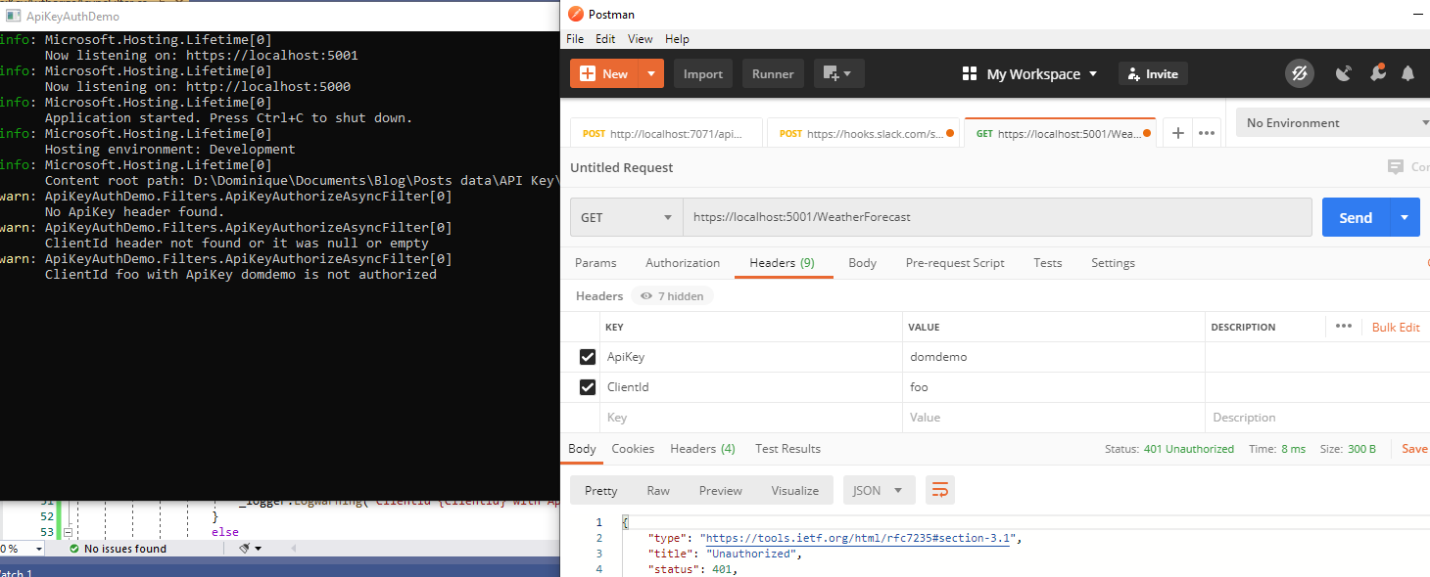Open the tab options ellipsis icon
Image resolution: width=1430 pixels, height=577 pixels.
(1208, 134)
